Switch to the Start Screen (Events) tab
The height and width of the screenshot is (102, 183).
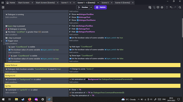(x=45, y=3)
